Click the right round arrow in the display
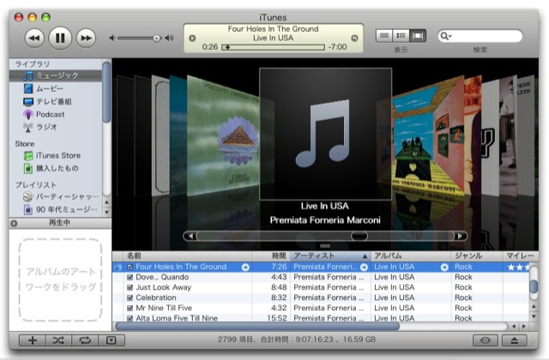Image resolution: width=549 pixels, height=360 pixels. (354, 38)
